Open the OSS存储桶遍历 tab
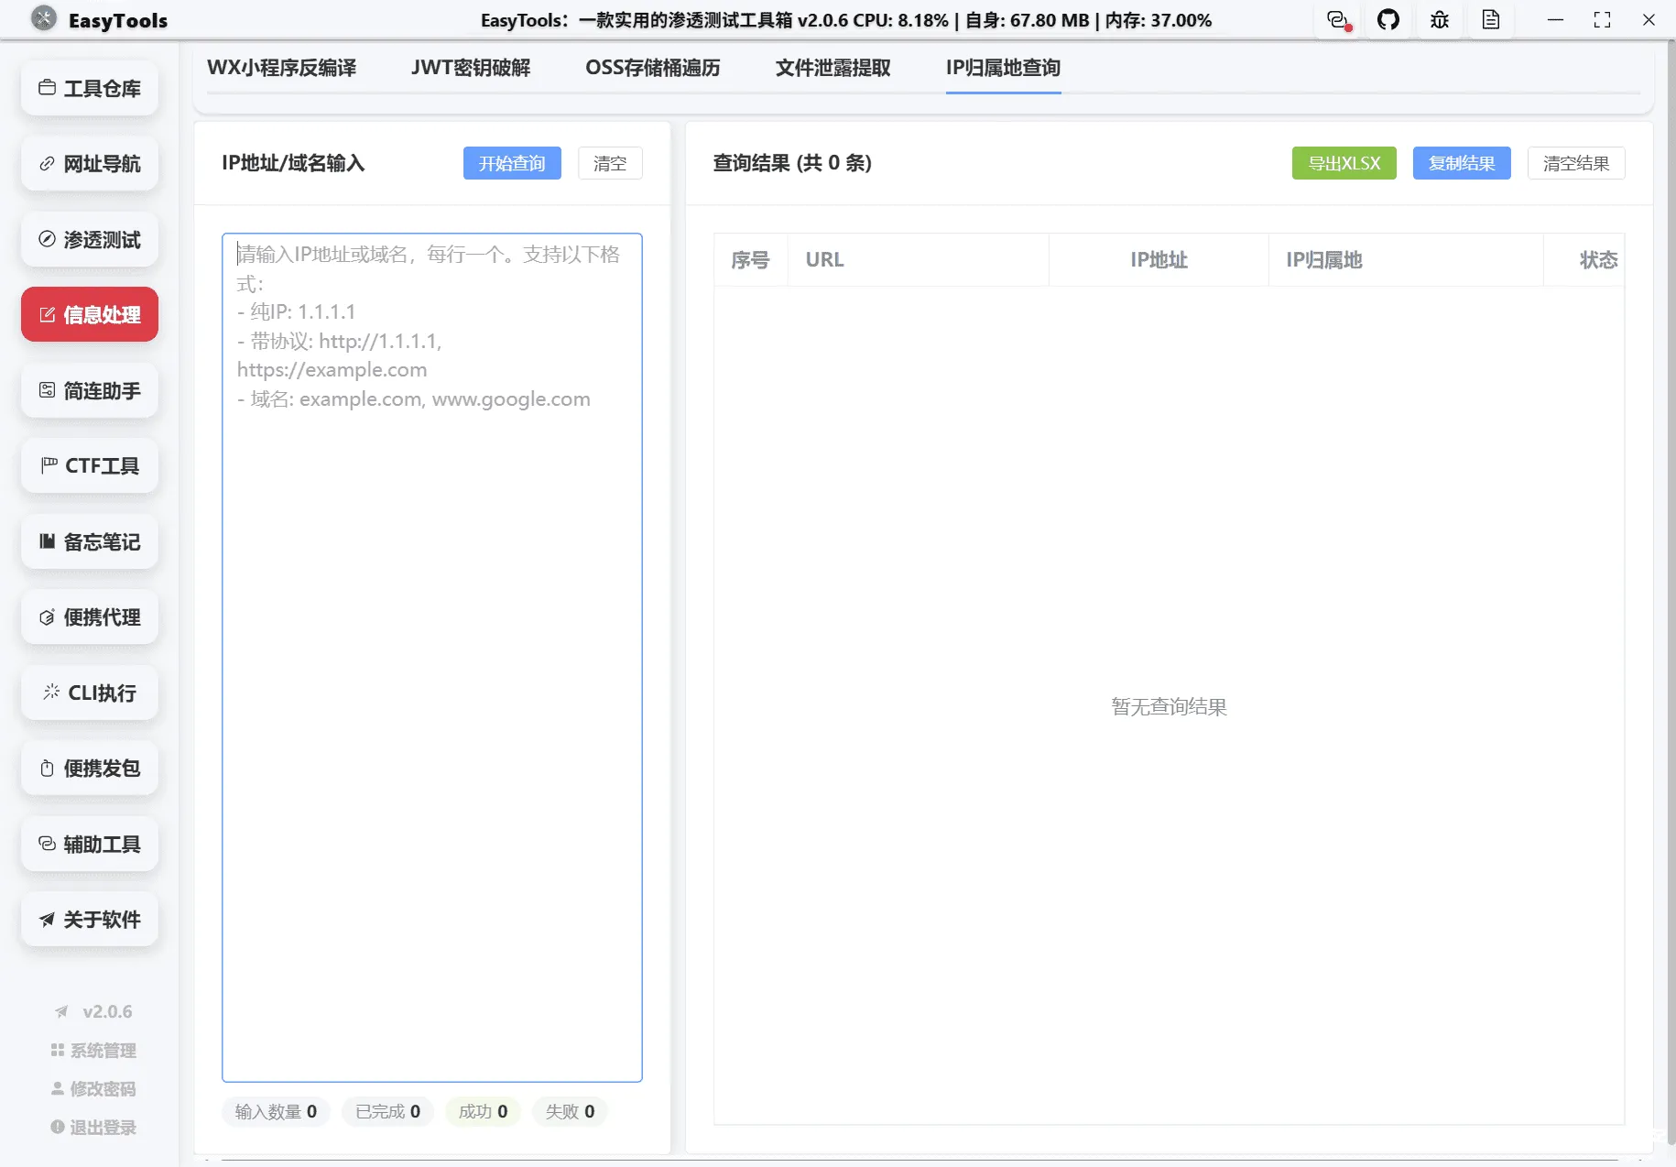Viewport: 1676px width, 1167px height. (x=653, y=67)
